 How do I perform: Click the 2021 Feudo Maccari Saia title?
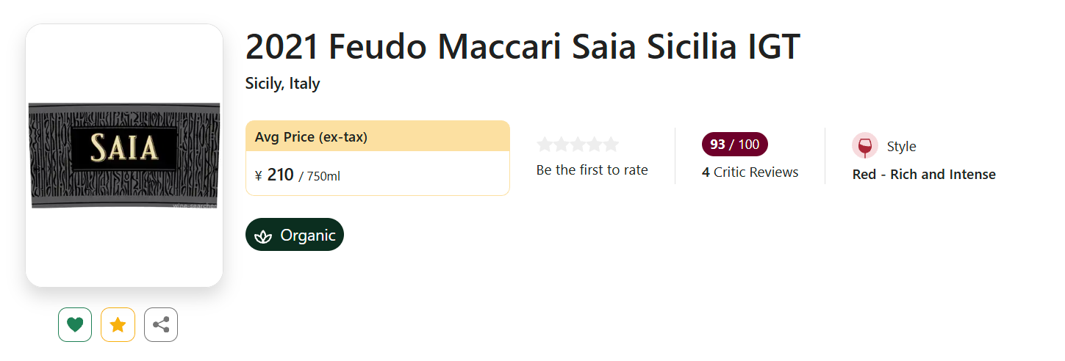522,48
